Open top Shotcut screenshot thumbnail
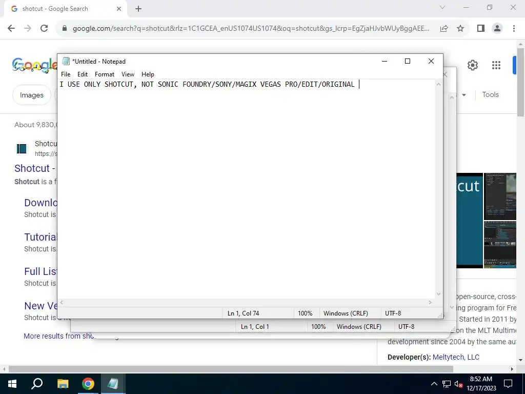This screenshot has width=525, height=394. (500, 196)
